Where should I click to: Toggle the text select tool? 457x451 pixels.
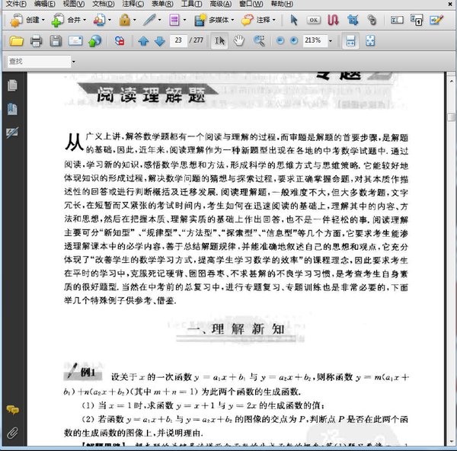tap(219, 41)
